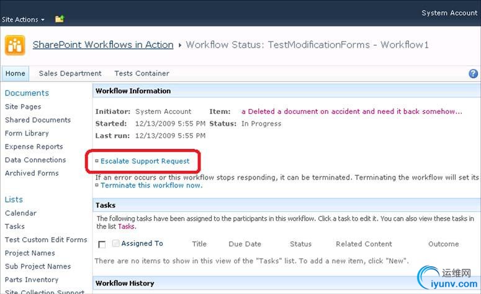Viewport: 481px width, 294px height.
Task: Select the Last run date value
Action: tap(170, 136)
